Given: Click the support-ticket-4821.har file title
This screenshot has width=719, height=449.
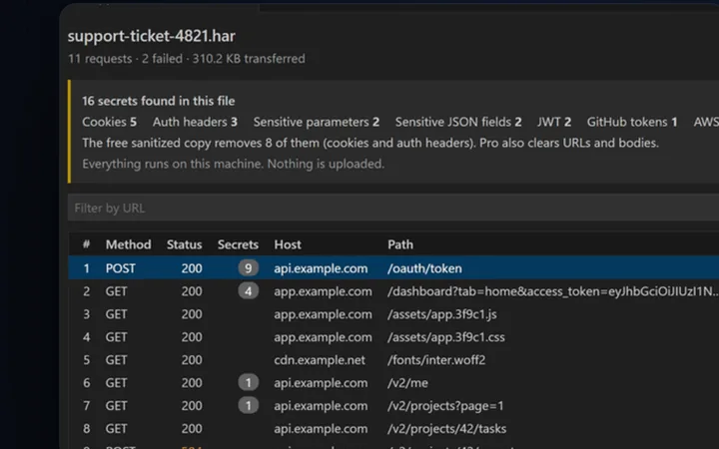Looking at the screenshot, I should 152,36.
